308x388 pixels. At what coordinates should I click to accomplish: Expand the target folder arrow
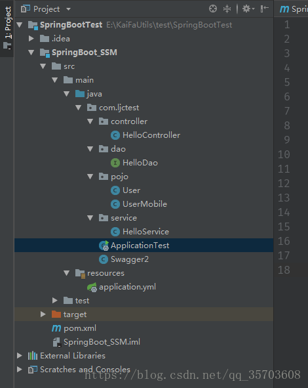pos(43,314)
